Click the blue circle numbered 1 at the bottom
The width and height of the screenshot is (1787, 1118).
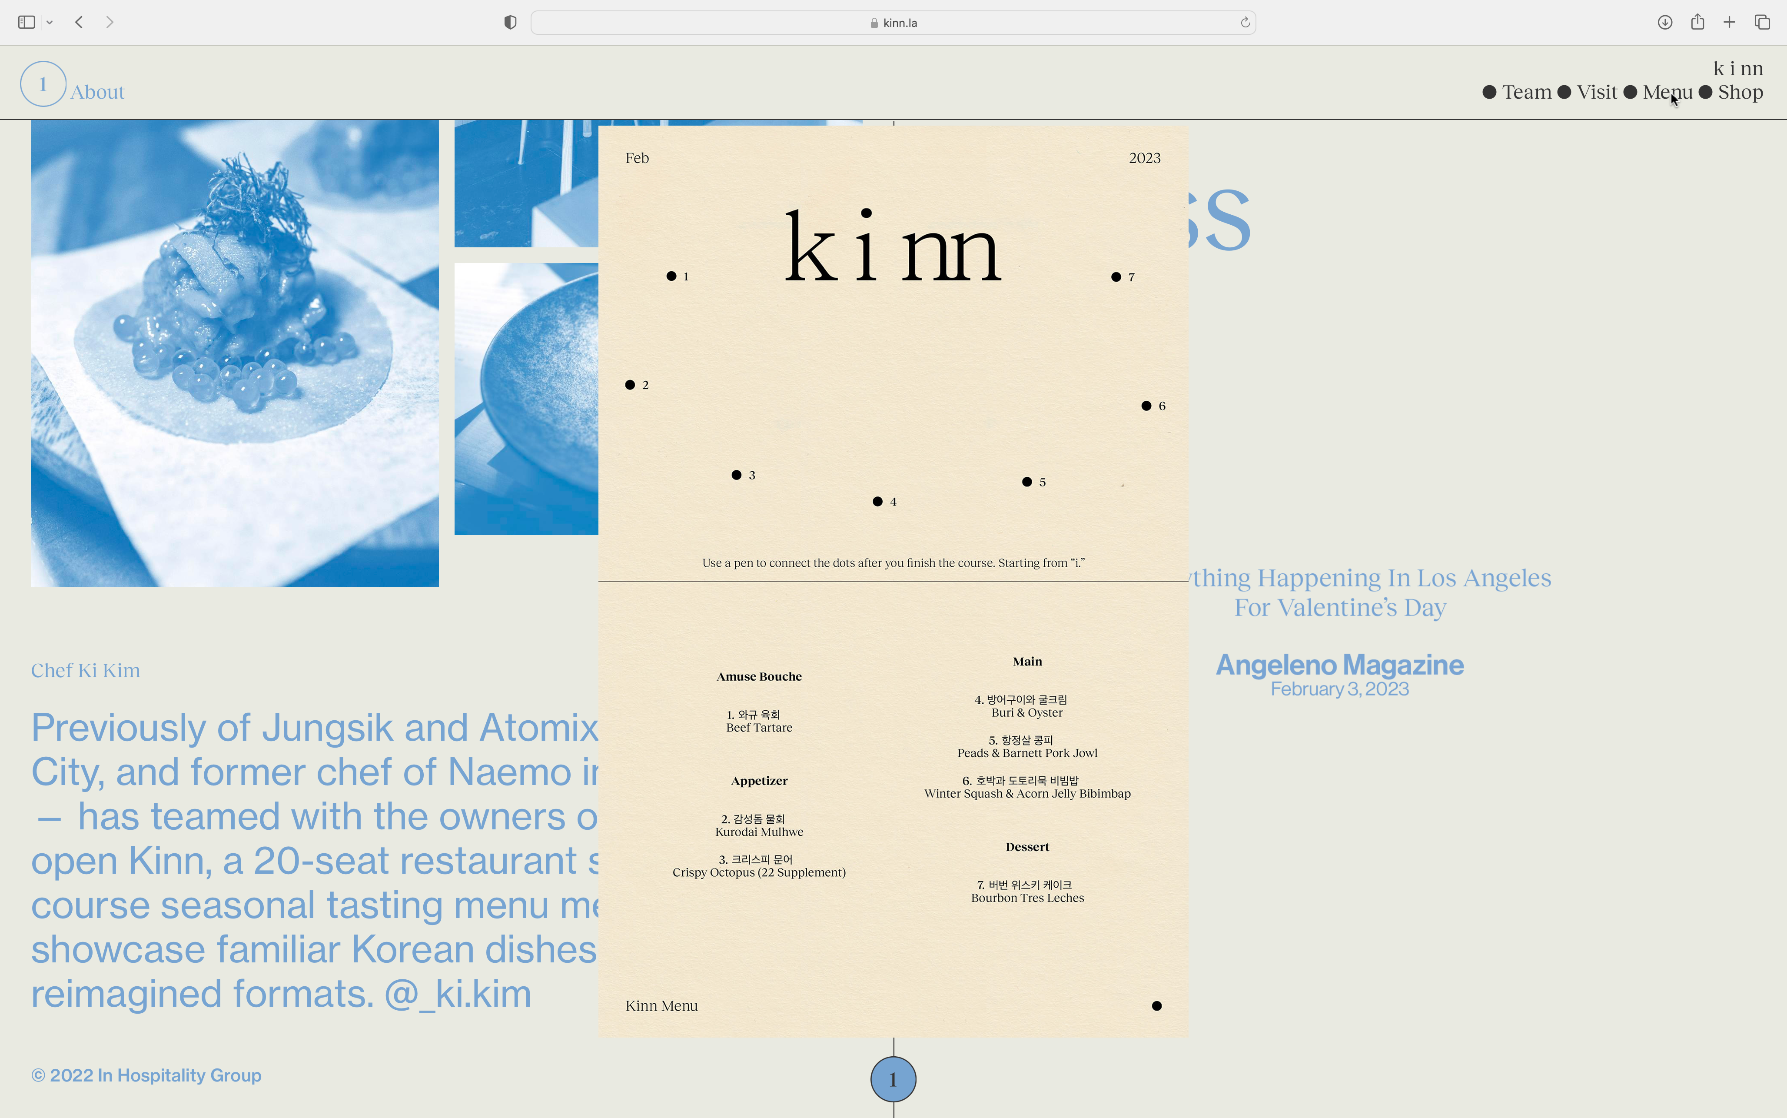[x=893, y=1080]
